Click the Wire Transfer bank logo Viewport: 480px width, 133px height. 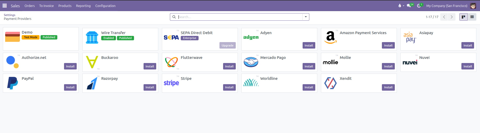[x=92, y=37]
